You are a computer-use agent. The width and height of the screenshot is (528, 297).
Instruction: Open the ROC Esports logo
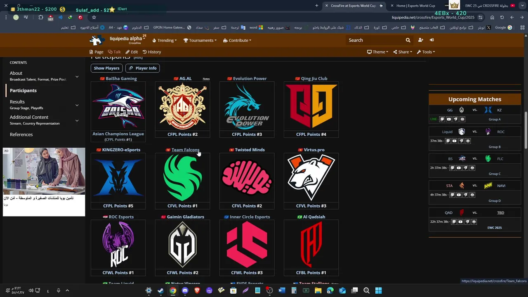pyautogui.click(x=118, y=244)
